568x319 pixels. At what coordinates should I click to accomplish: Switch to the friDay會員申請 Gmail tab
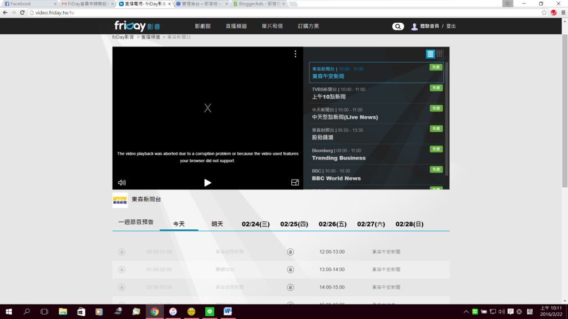click(87, 4)
